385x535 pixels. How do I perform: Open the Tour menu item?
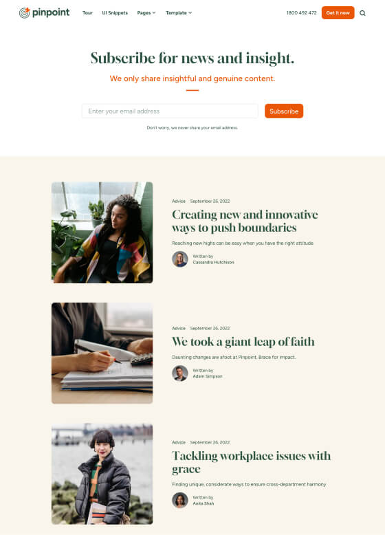[x=87, y=13]
